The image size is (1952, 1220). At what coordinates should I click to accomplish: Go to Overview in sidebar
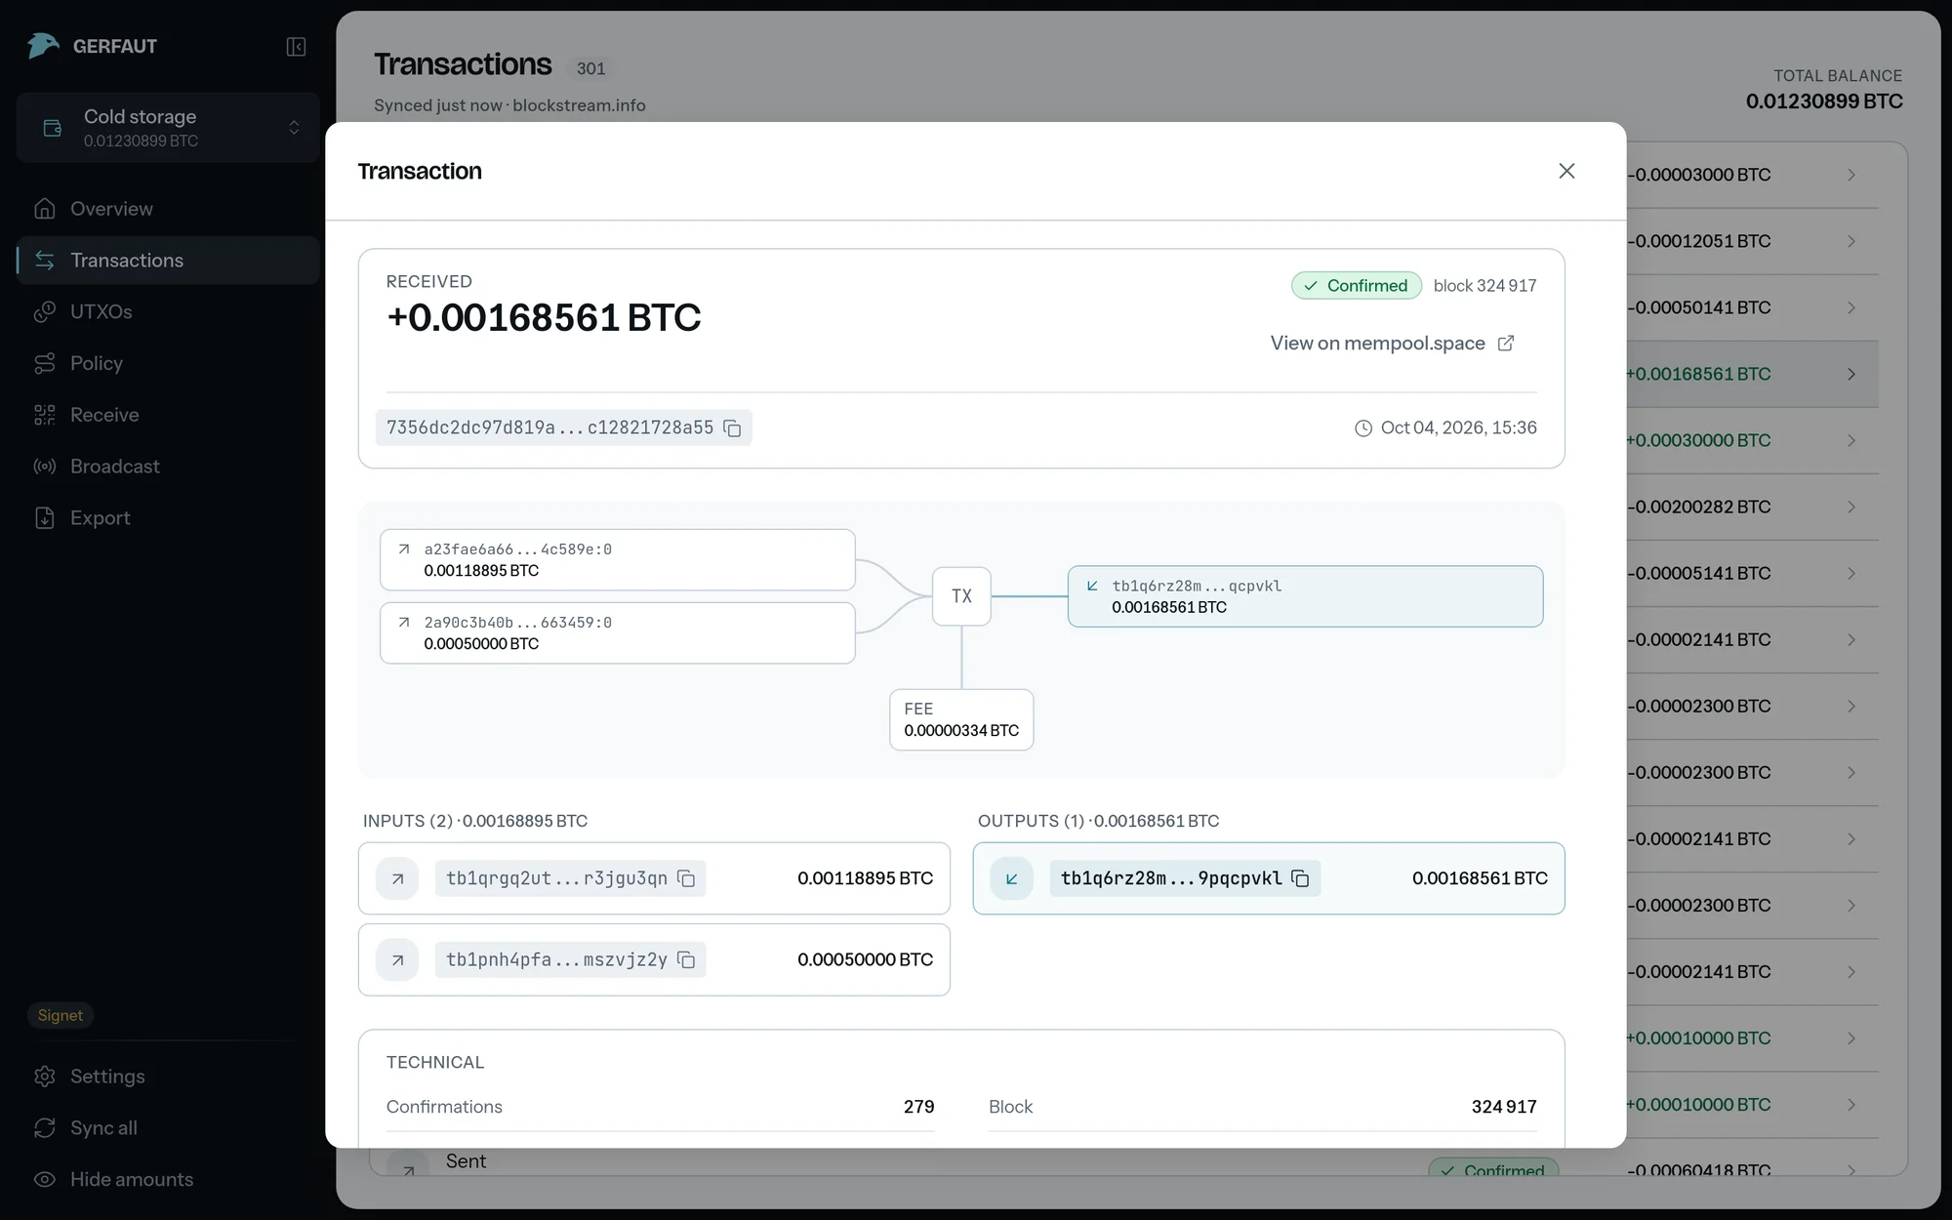click(168, 209)
